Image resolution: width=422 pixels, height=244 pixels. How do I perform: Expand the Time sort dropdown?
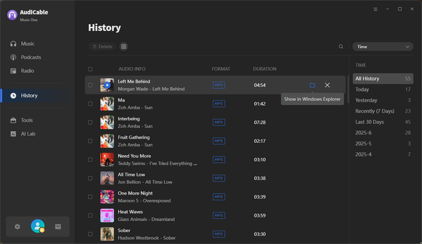pyautogui.click(x=383, y=46)
